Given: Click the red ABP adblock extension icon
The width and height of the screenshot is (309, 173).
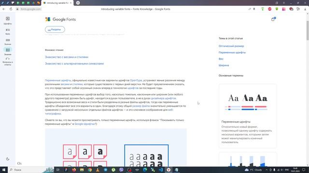Looking at the screenshot, I should 269,9.
